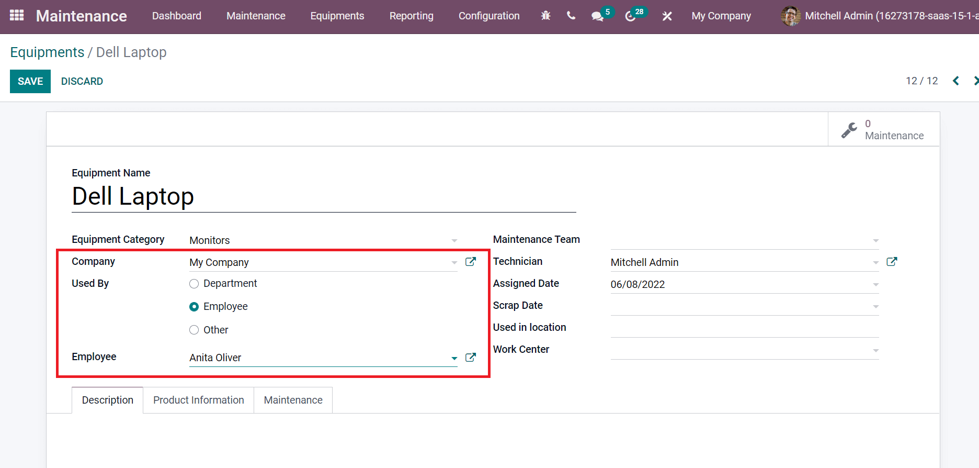Switch to Maintenance notebook tab
The image size is (979, 468).
293,400
